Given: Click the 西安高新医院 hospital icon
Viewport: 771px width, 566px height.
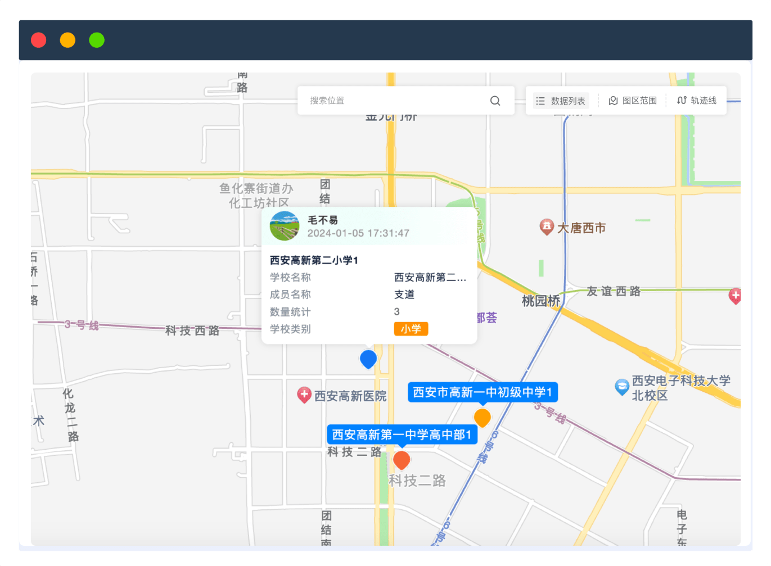Looking at the screenshot, I should click(x=304, y=395).
